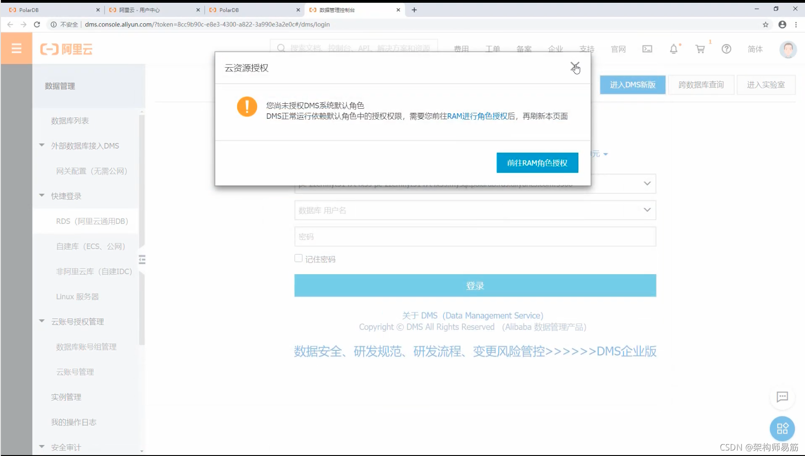This screenshot has height=456, width=805.
Task: Open the database instance address dropdown
Action: [x=647, y=183]
